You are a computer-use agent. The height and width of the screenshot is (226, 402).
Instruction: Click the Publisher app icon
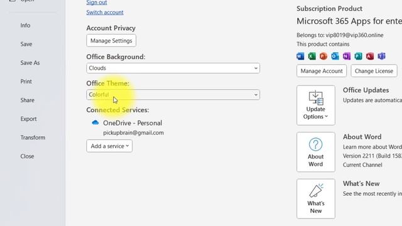click(x=358, y=56)
